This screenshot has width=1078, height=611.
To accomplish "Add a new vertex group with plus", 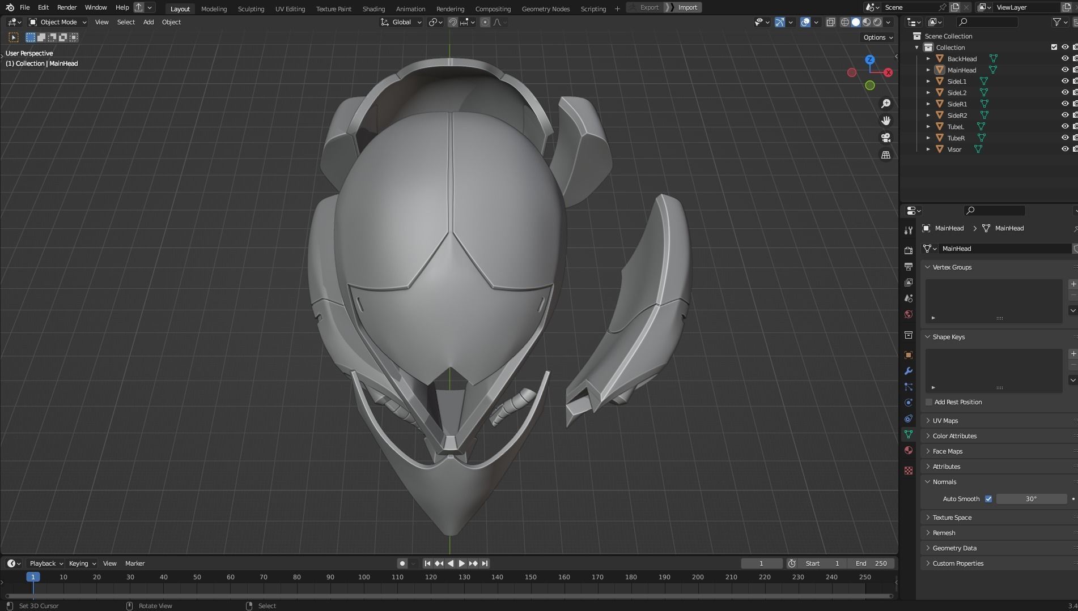I will pyautogui.click(x=1073, y=284).
